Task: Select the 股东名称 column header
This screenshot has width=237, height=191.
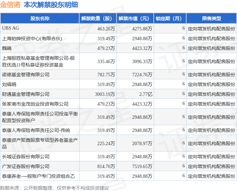Action: click(40, 19)
